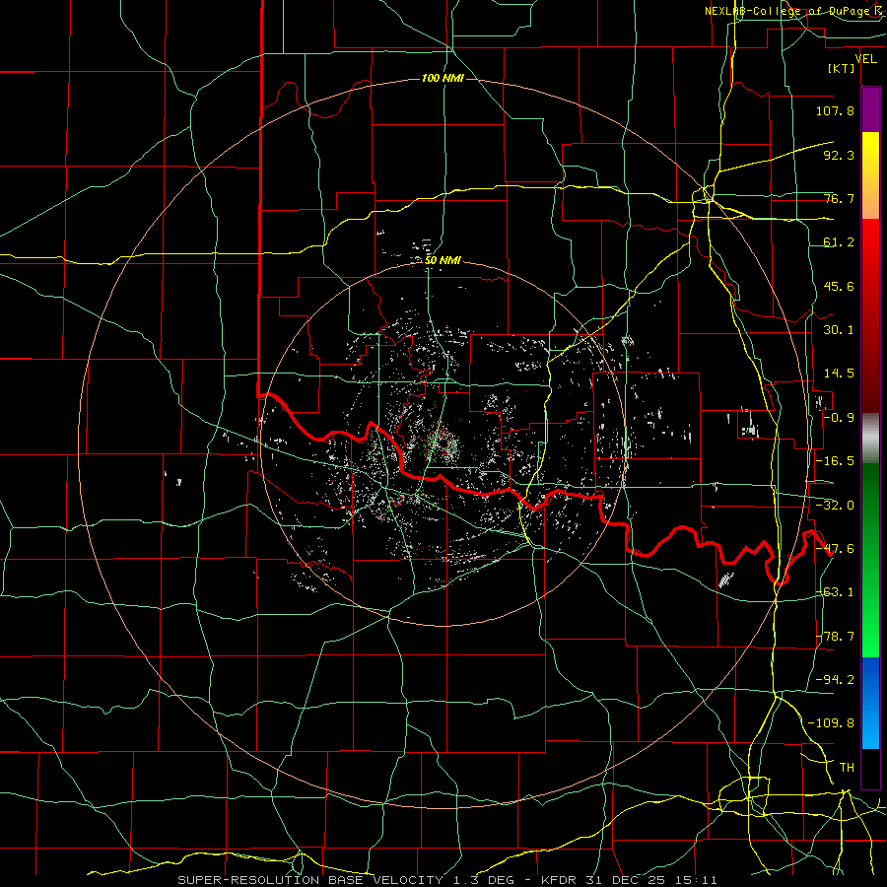Pick the gray near-zero segment of the color bar
This screenshot has height=887, width=887.
pyautogui.click(x=870, y=438)
